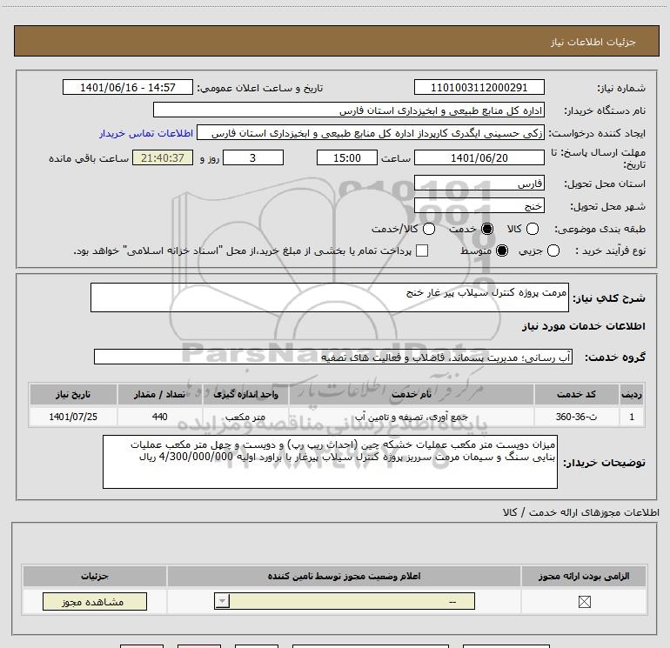Click the جزئیات column header

point(95,576)
